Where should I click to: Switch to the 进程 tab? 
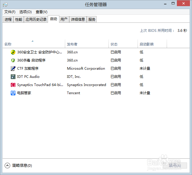(8, 20)
